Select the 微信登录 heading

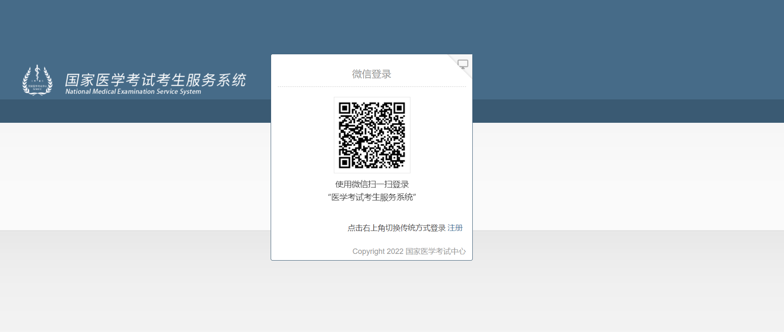372,74
